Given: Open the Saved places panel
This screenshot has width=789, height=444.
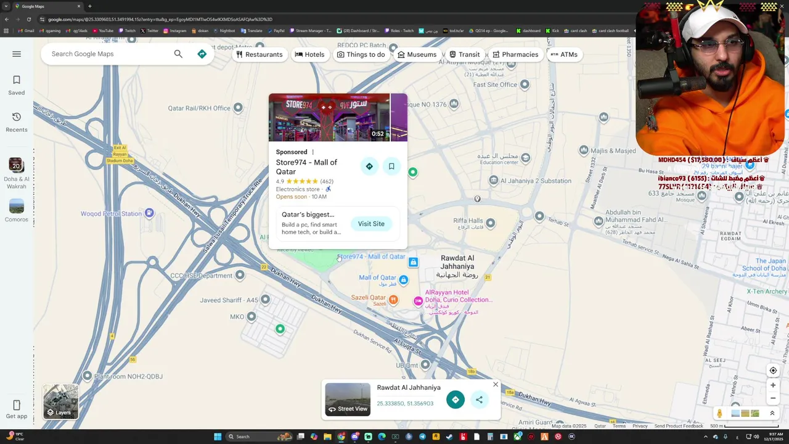Looking at the screenshot, I should (x=17, y=85).
